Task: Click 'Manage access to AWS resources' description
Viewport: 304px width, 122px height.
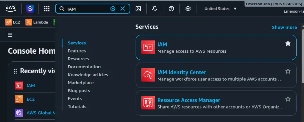Action: coord(192,51)
